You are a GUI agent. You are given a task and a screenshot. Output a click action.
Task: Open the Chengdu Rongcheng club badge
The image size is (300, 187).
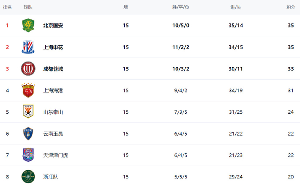click(28, 68)
